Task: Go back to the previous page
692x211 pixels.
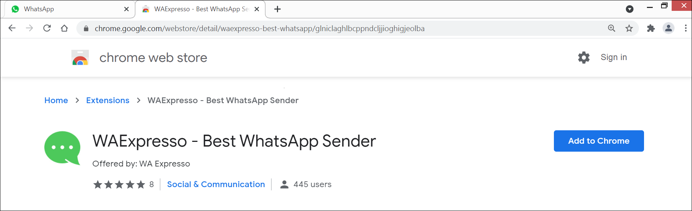Action: coord(12,28)
